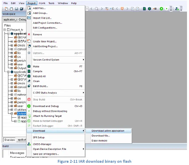The image size is (189, 165).
Task: Open the Edit menu
Action: 13,3
